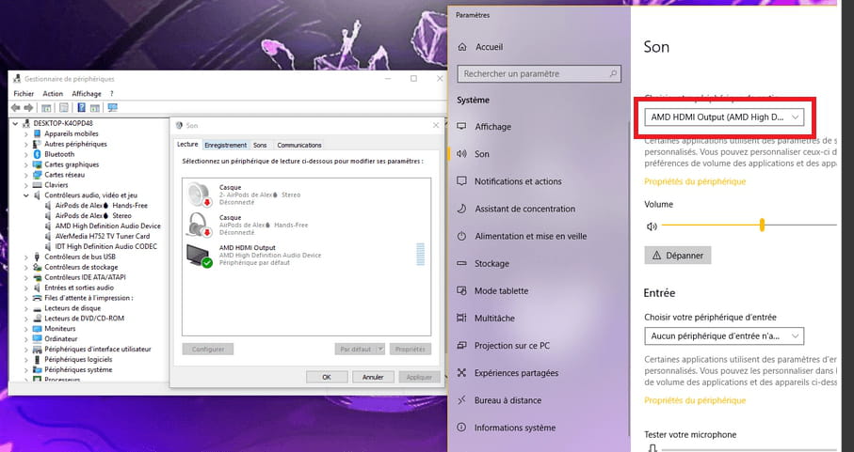Viewport: 854px width, 452px height.
Task: Click the moon icon for Assistant de concentration
Action: pyautogui.click(x=462, y=209)
